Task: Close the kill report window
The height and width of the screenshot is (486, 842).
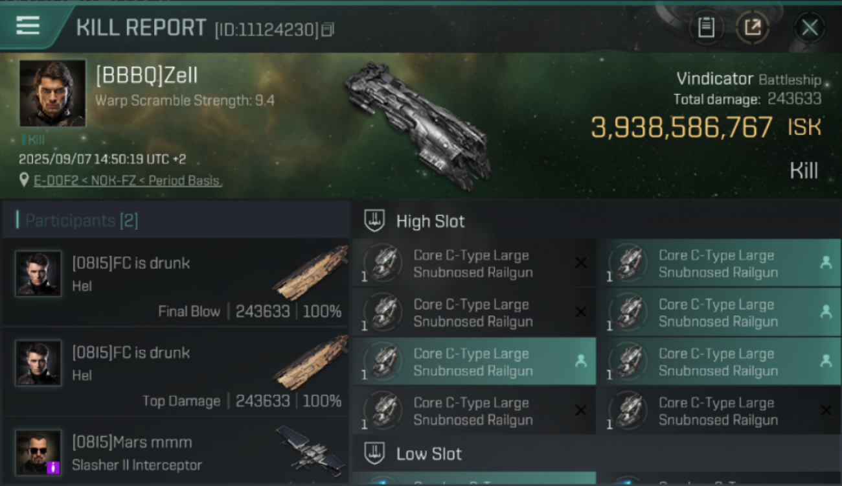Action: [809, 27]
